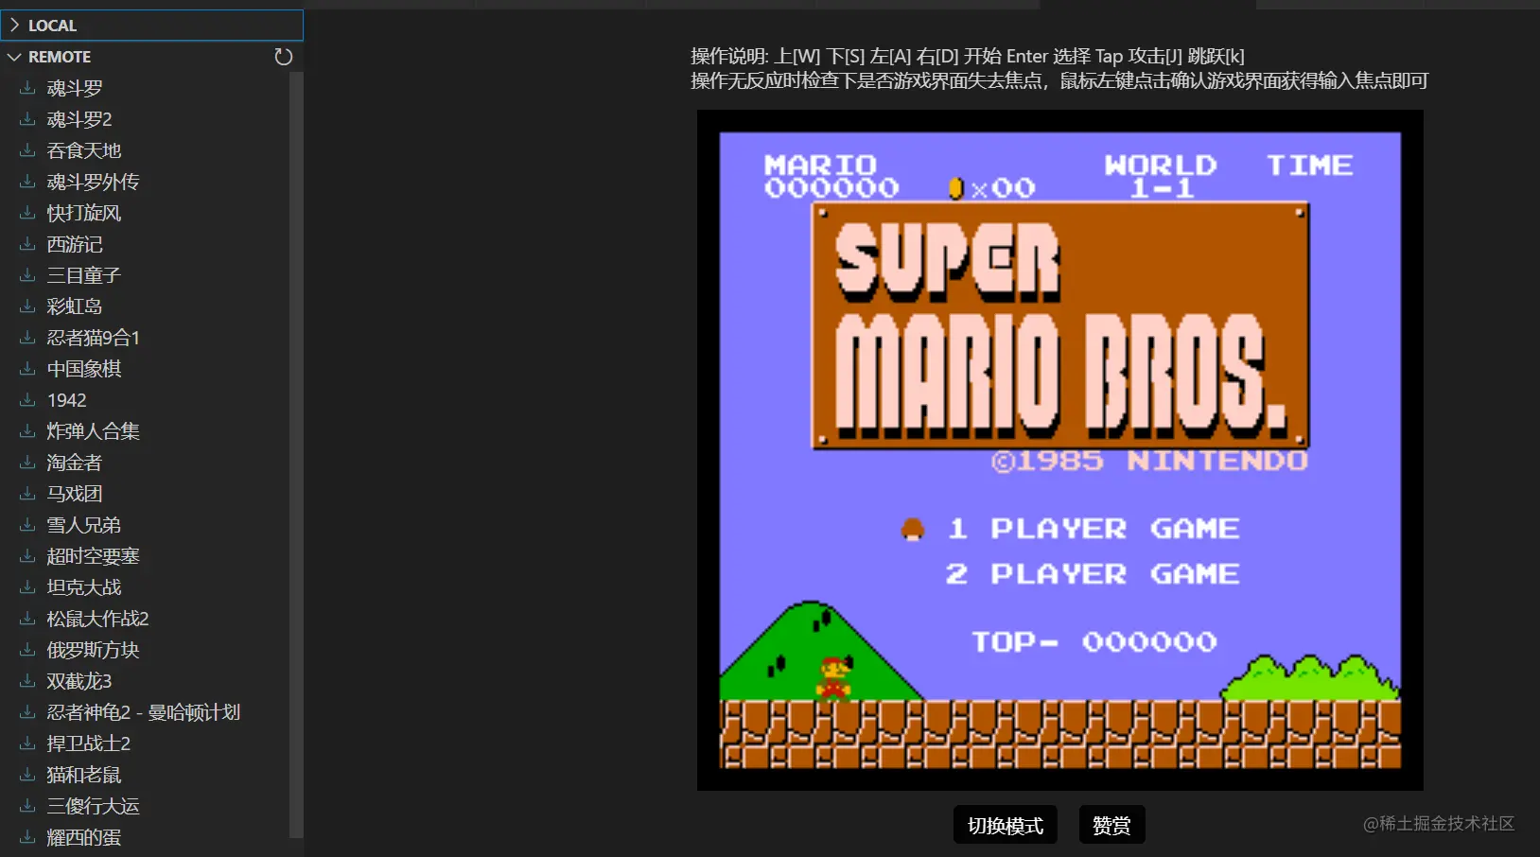1540x857 pixels.
Task: Click the Super Mario Bros title logo
Action: pyautogui.click(x=1060, y=325)
